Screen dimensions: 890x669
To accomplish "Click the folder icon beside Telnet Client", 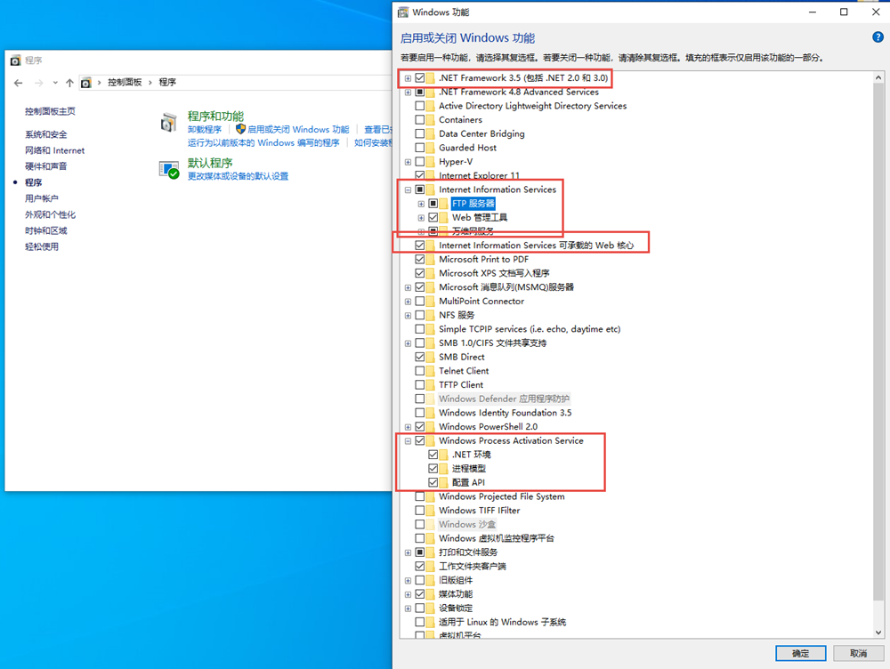I will click(x=431, y=371).
